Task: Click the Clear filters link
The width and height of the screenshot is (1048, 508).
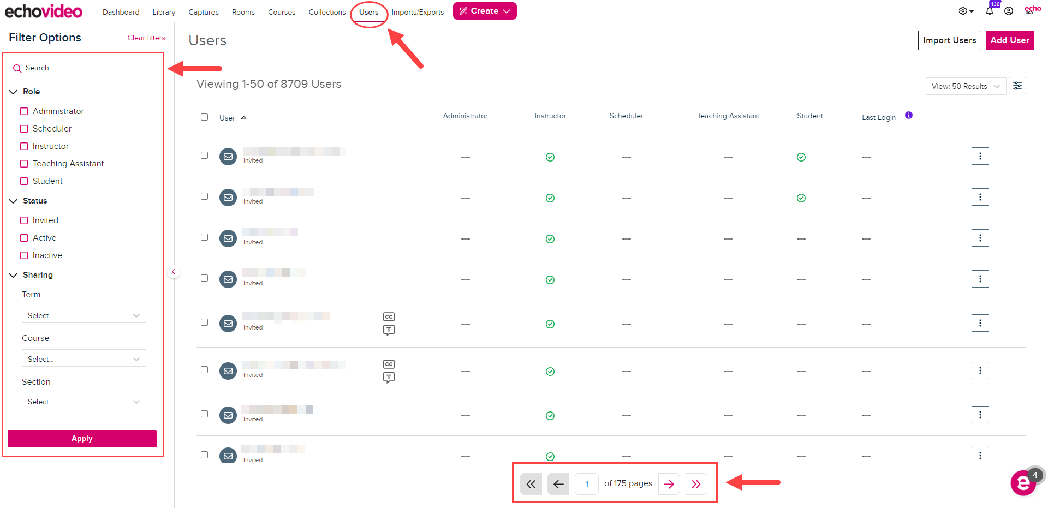Action: pyautogui.click(x=146, y=38)
